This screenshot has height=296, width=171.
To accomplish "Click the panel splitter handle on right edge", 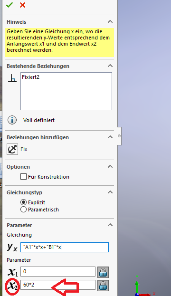I will [119, 136].
